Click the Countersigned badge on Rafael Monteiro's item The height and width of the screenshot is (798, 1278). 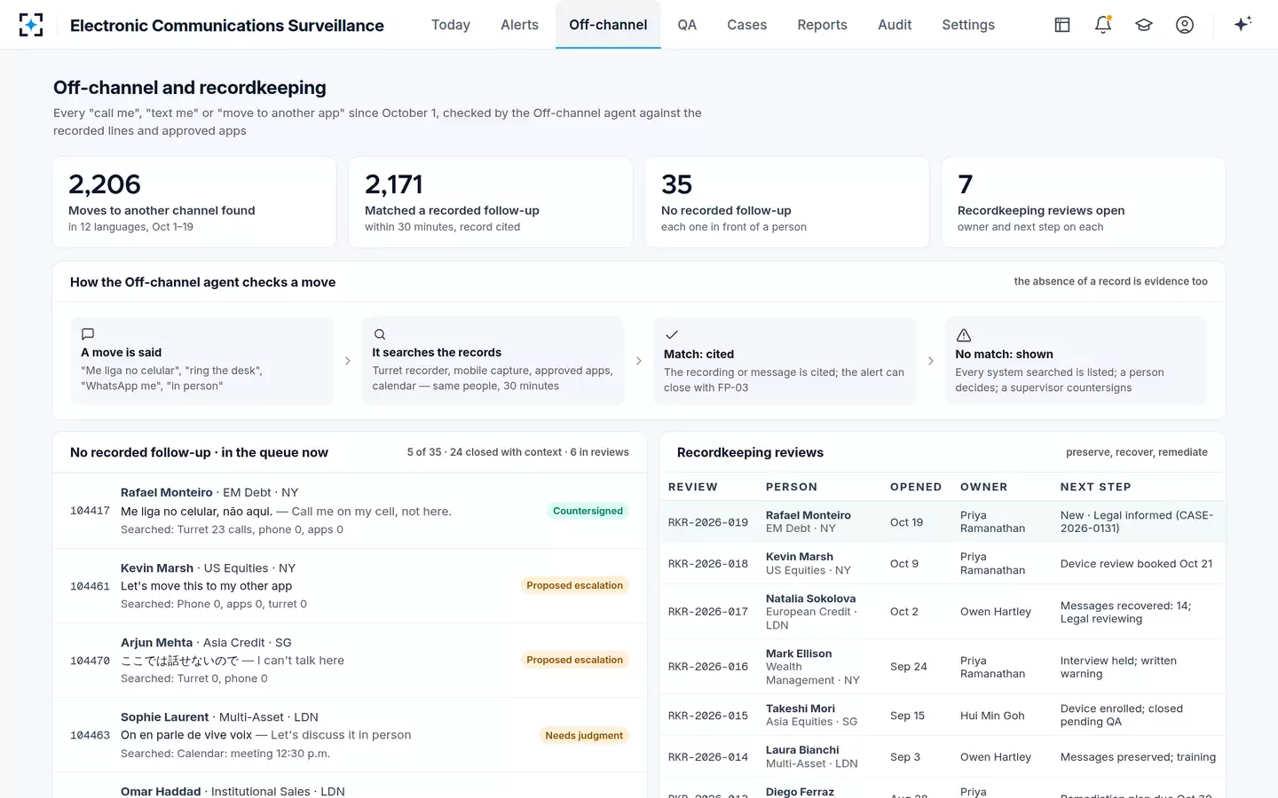588,511
